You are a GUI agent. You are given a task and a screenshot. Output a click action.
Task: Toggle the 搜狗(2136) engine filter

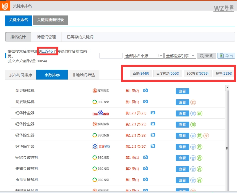(223, 73)
